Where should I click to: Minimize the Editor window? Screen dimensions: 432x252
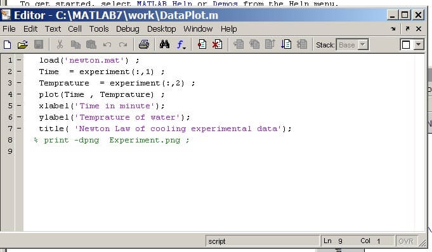[x=392, y=15]
